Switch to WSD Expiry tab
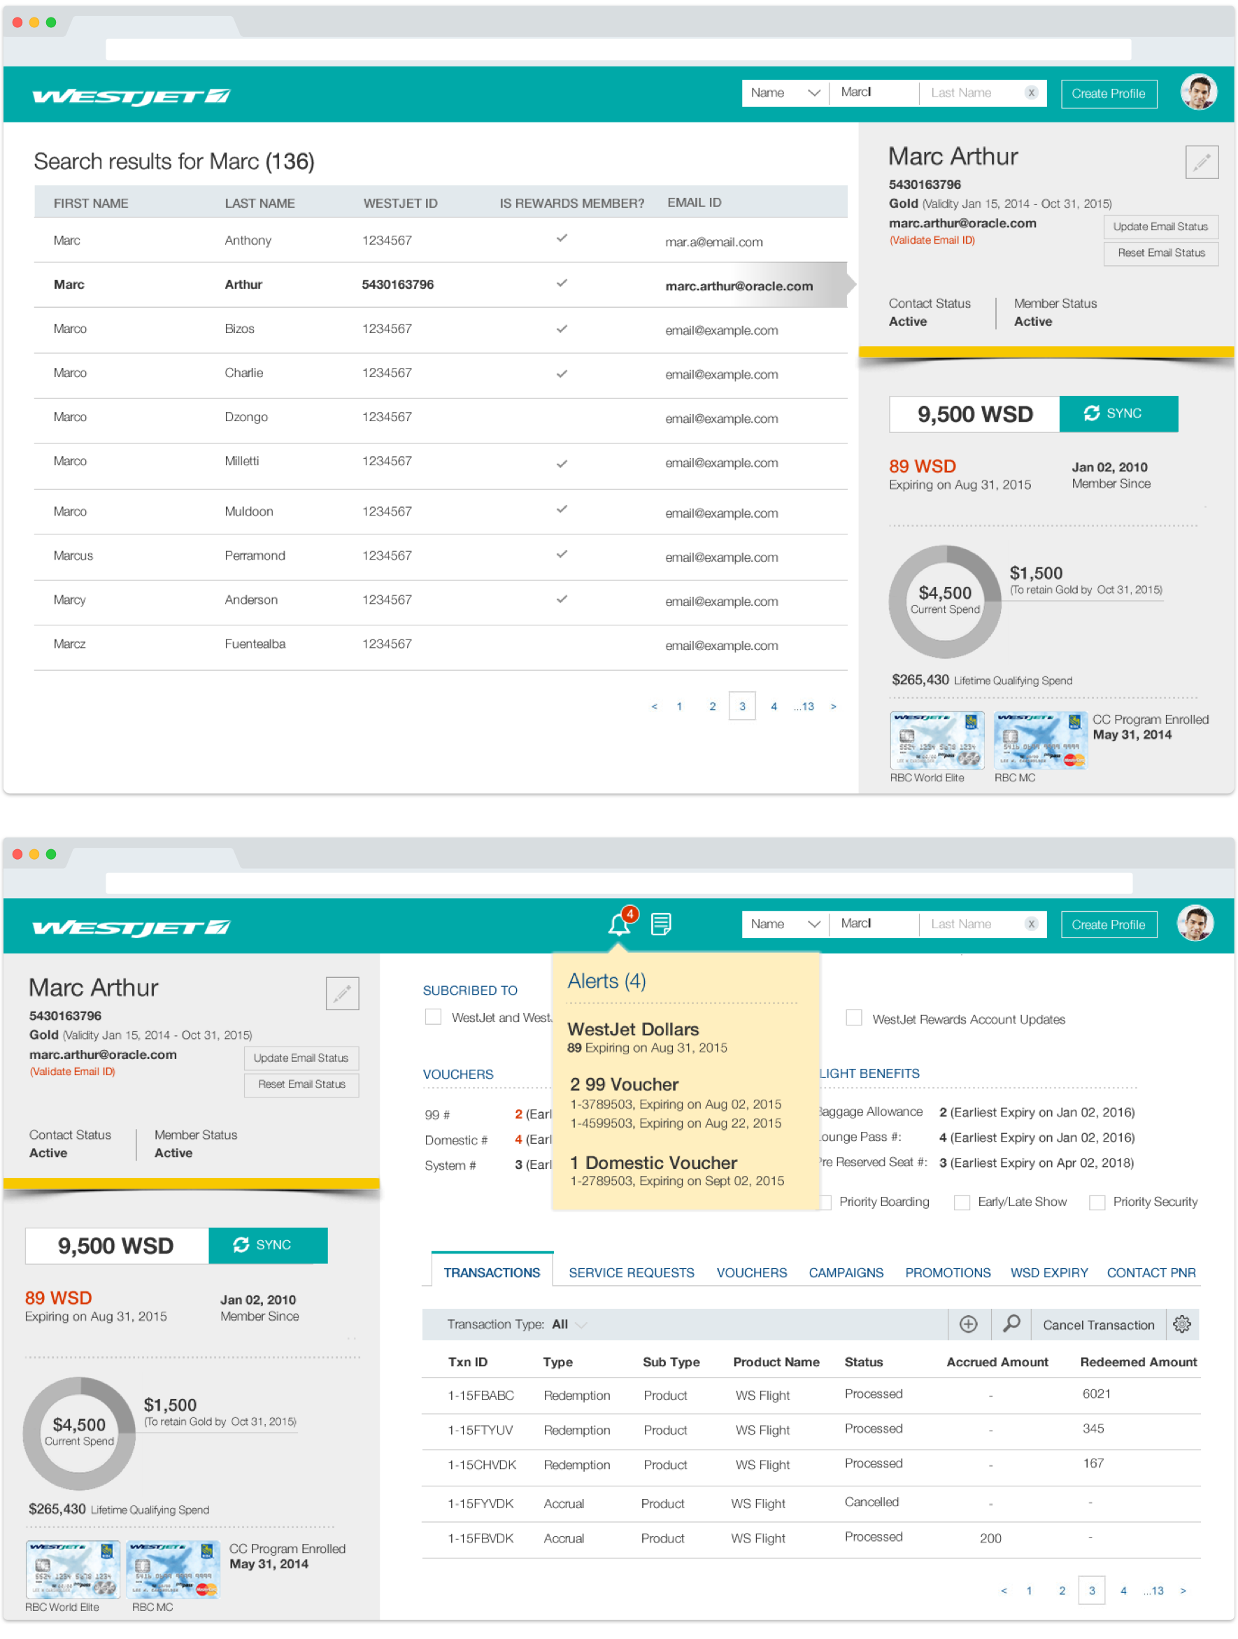The height and width of the screenshot is (1639, 1238). [x=1049, y=1272]
